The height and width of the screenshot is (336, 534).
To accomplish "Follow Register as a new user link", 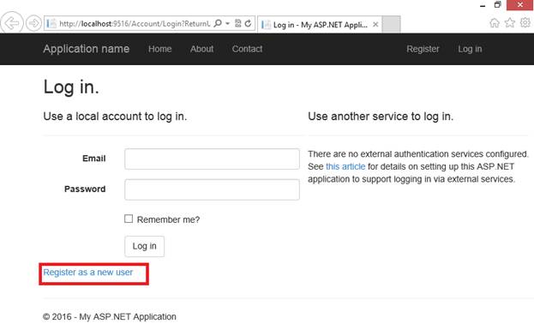I will 88,273.
